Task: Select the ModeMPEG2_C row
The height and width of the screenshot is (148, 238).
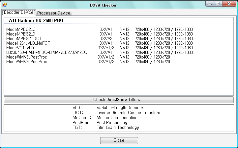Action: coord(100,29)
